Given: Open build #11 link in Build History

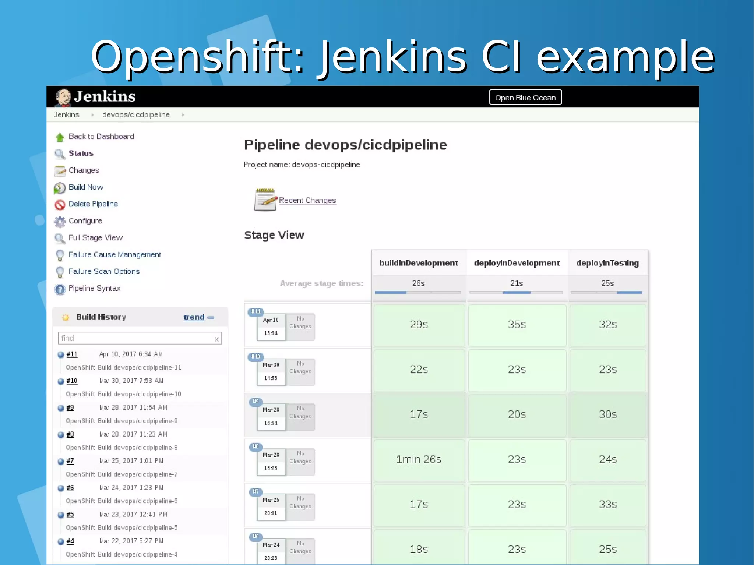Looking at the screenshot, I should pyautogui.click(x=72, y=354).
